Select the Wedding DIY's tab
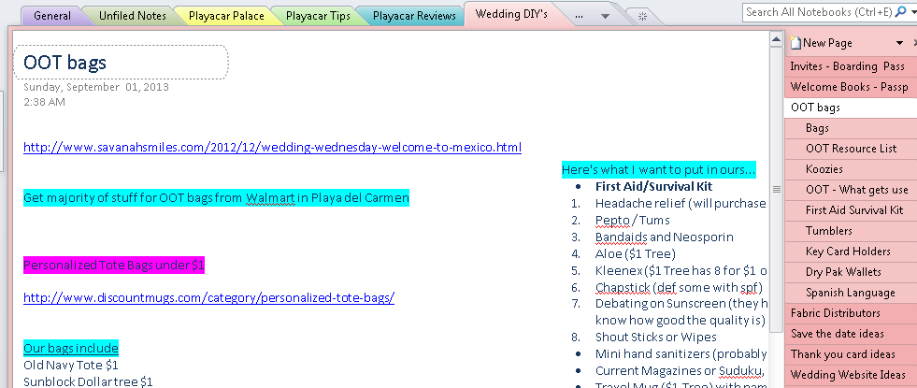Viewport: 917px width, 388px height. click(x=511, y=14)
